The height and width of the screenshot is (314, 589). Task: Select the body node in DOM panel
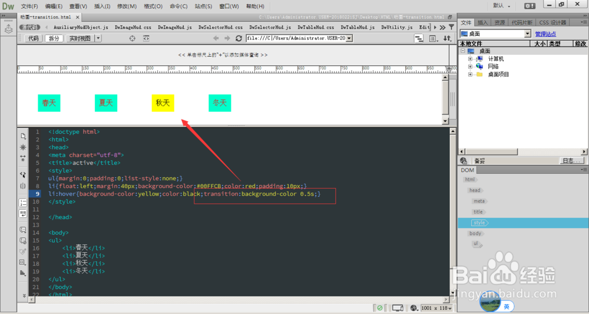(475, 233)
